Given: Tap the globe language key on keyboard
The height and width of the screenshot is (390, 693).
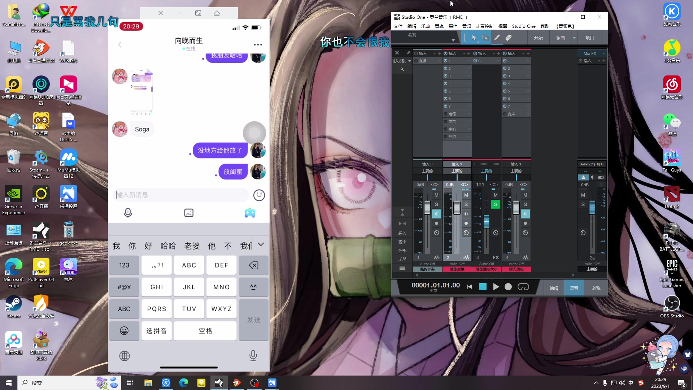Looking at the screenshot, I should (x=125, y=356).
